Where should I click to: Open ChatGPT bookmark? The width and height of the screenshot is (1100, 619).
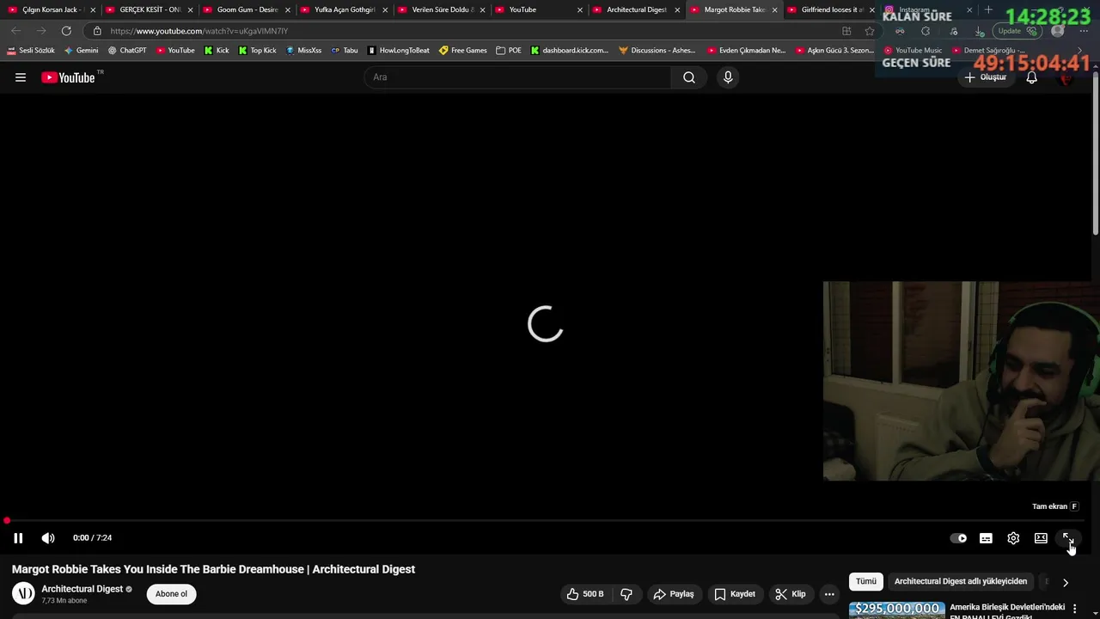[x=127, y=51]
